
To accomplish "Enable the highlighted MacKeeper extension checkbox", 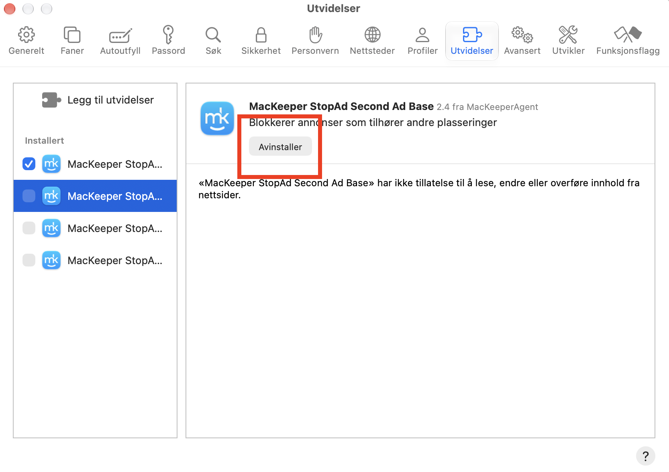I will (29, 196).
